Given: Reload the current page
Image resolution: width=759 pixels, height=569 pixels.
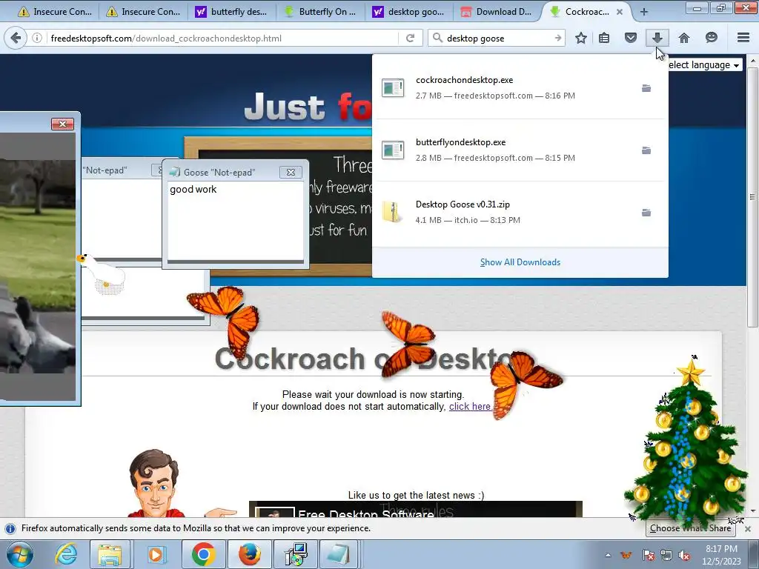Looking at the screenshot, I should click(x=410, y=38).
